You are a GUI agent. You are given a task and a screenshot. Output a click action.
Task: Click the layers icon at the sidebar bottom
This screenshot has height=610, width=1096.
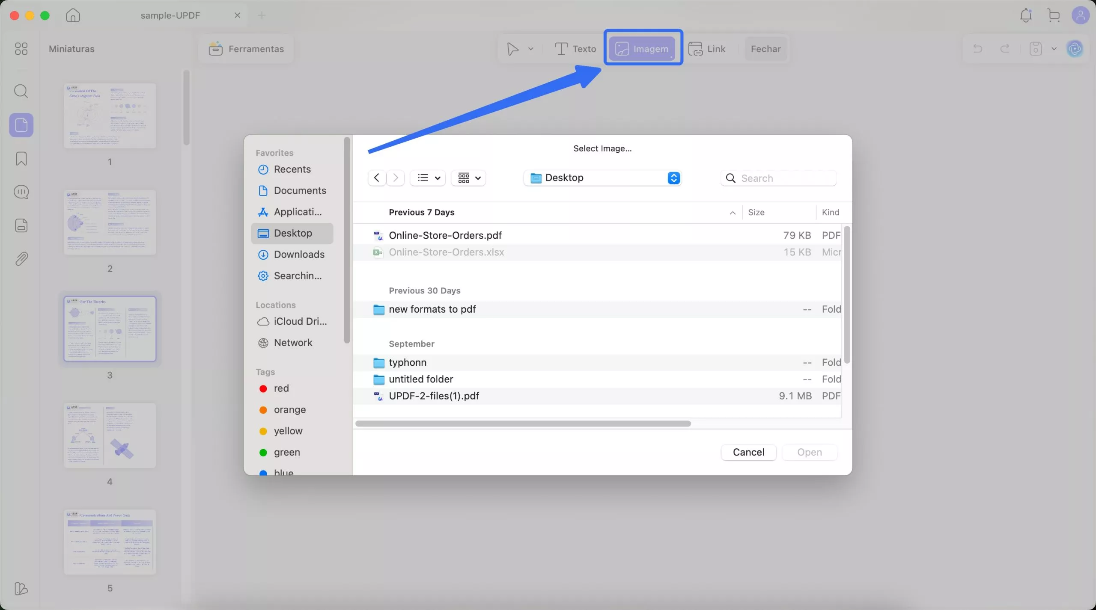pyautogui.click(x=21, y=589)
